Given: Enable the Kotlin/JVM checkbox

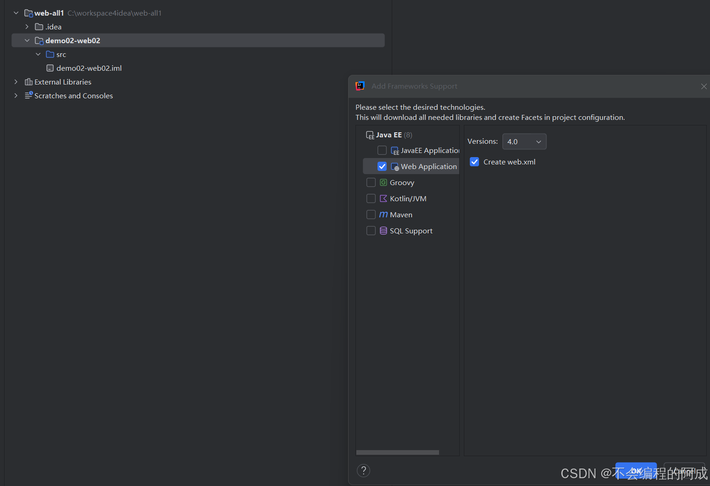Looking at the screenshot, I should (x=371, y=198).
